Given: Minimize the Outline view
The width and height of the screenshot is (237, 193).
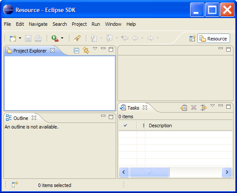Looking at the screenshot, I should 103,116.
